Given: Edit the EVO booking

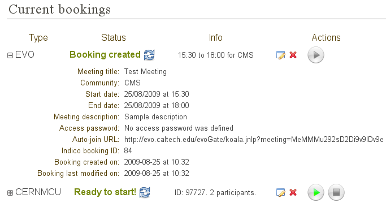Looking at the screenshot, I should click(x=281, y=55).
